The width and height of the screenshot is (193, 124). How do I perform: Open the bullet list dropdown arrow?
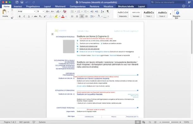[x=75, y=11]
